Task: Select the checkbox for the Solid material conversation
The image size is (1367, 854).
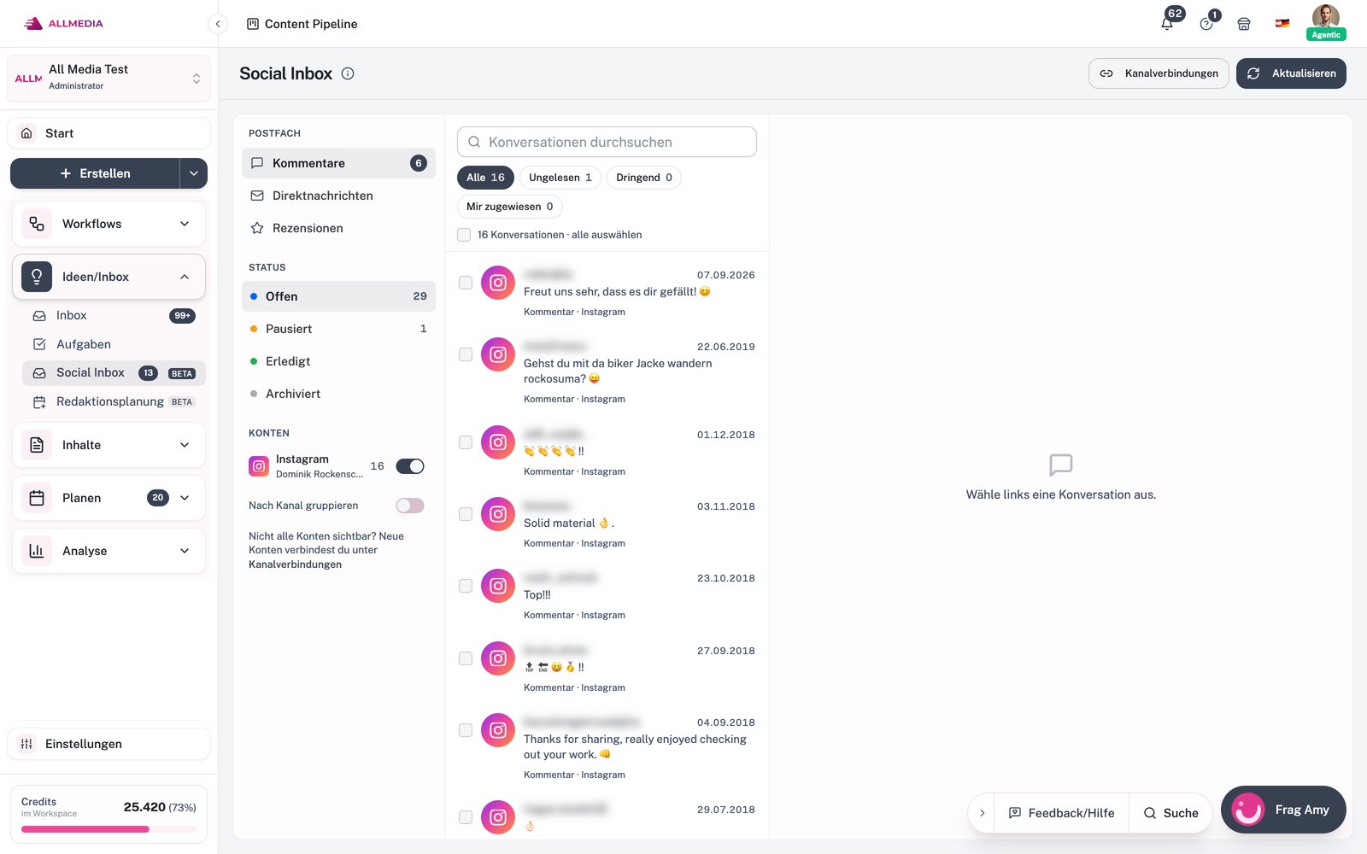Action: [466, 514]
